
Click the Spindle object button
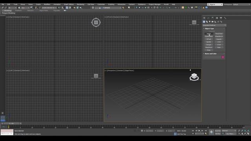[209, 42]
